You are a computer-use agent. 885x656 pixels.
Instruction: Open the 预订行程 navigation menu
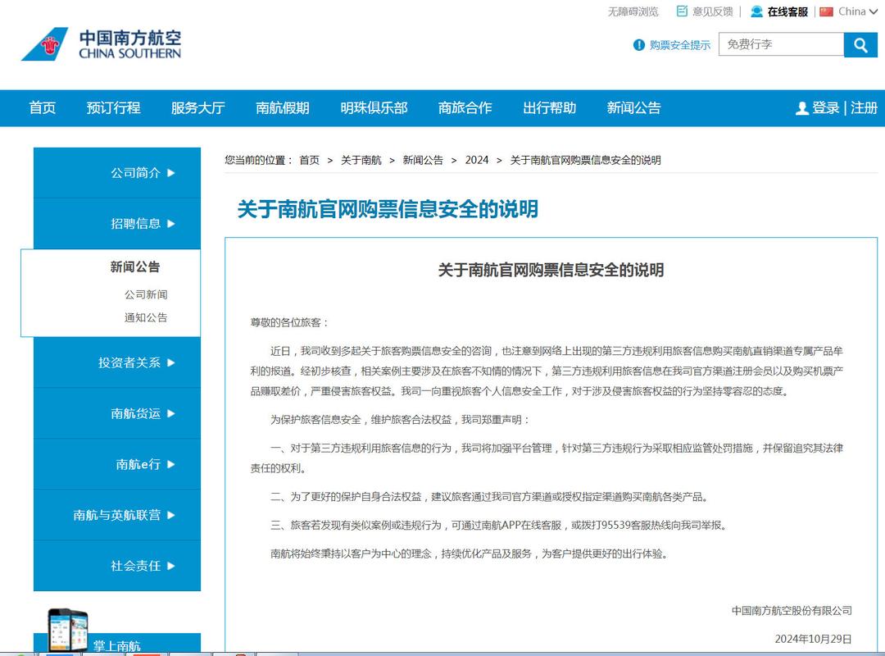pos(113,108)
